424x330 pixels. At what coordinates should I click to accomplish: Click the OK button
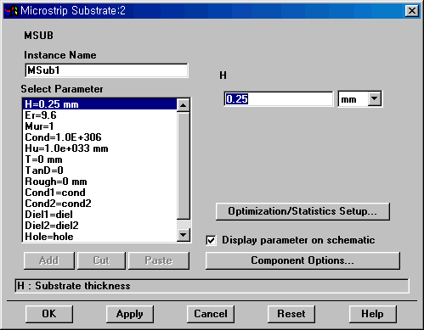point(49,314)
